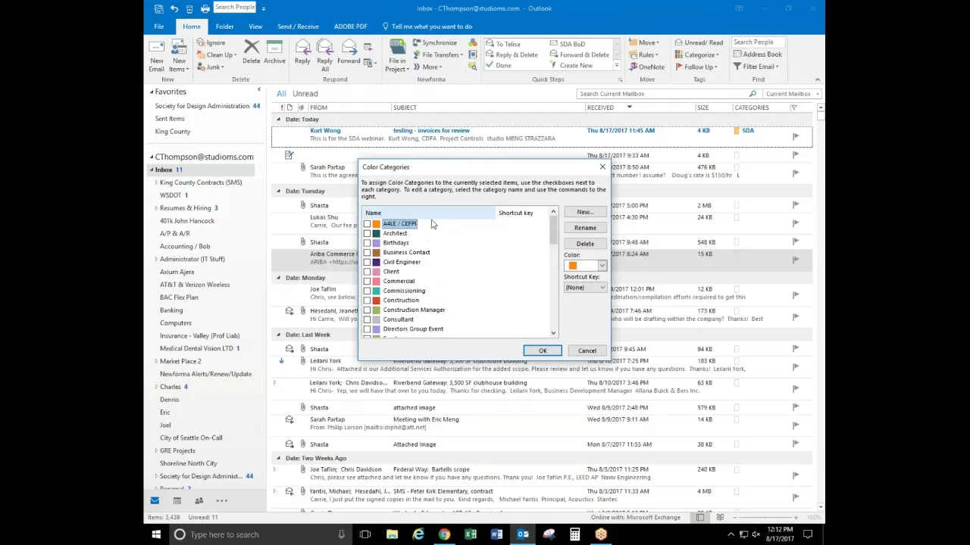
Task: Open the File tab
Action: (159, 26)
